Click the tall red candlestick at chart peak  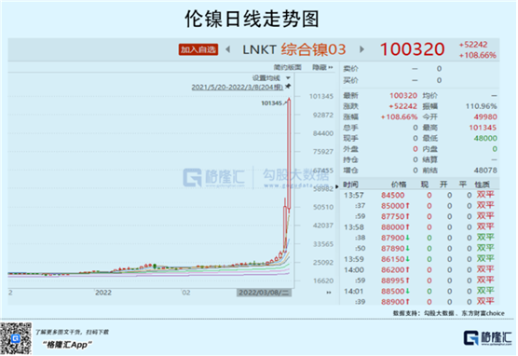pos(289,154)
